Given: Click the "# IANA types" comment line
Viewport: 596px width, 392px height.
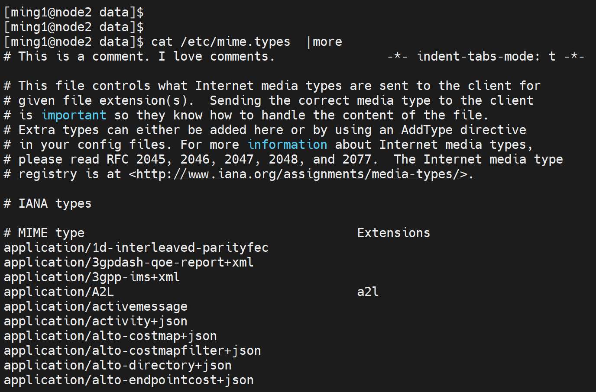Looking at the screenshot, I should pyautogui.click(x=48, y=203).
